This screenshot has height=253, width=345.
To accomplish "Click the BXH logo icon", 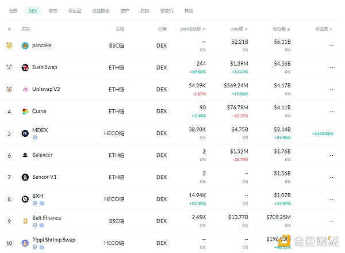I will click(x=25, y=199).
